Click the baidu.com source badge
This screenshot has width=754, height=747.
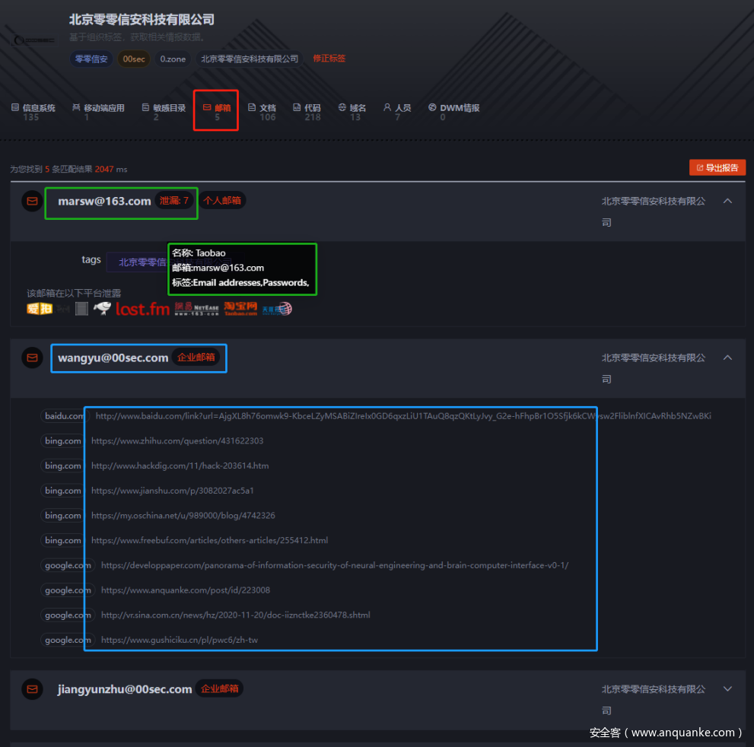[65, 416]
